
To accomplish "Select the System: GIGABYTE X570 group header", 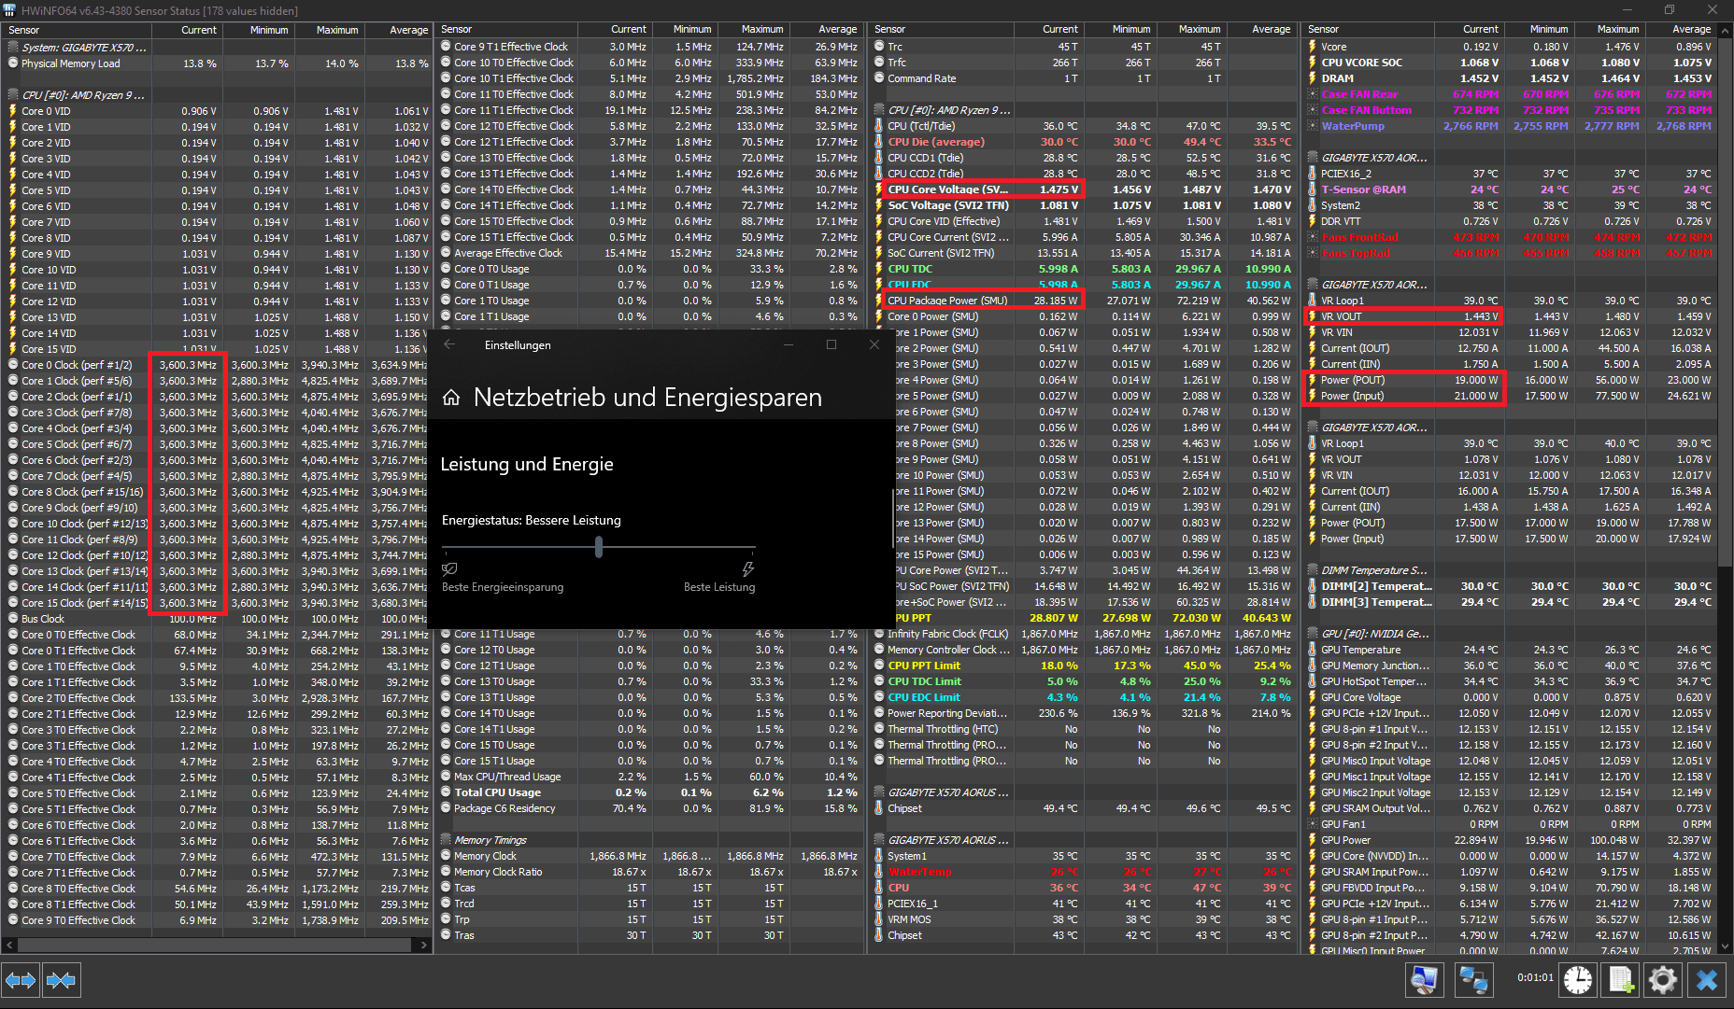I will (217, 47).
